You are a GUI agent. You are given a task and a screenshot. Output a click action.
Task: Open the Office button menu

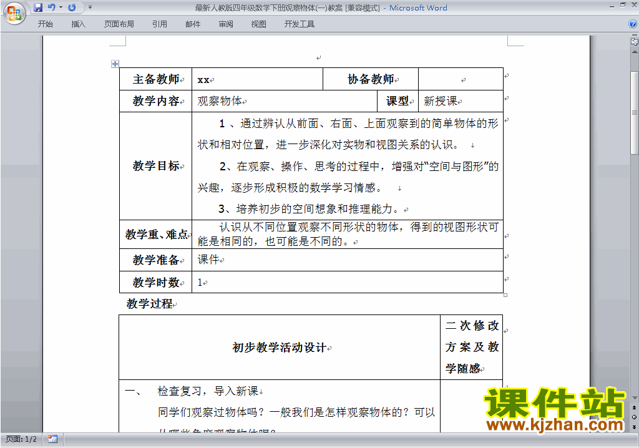[14, 13]
